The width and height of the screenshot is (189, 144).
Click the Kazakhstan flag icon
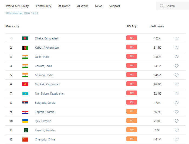(25, 93)
